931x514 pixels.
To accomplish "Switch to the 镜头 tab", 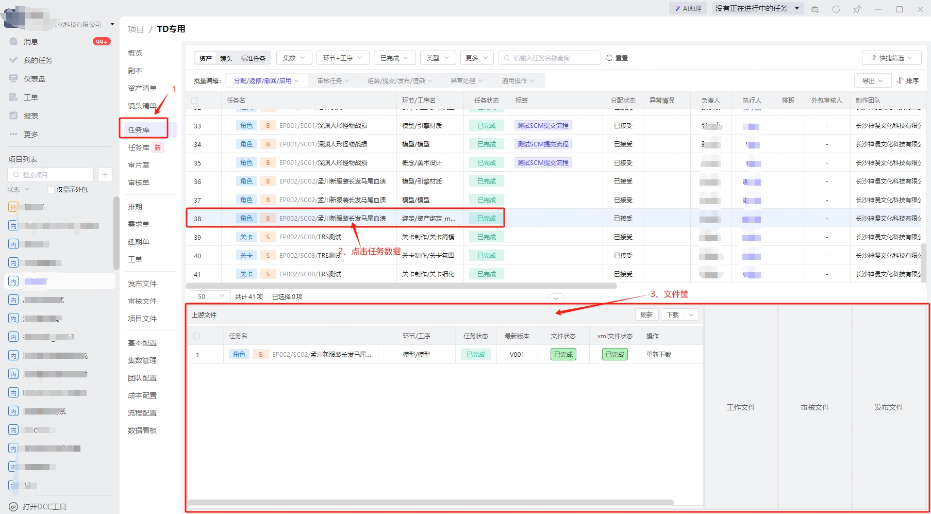I will click(x=226, y=58).
